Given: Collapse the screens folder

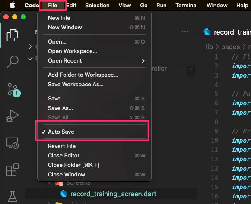Looking at the screenshot, I should (49, 182).
